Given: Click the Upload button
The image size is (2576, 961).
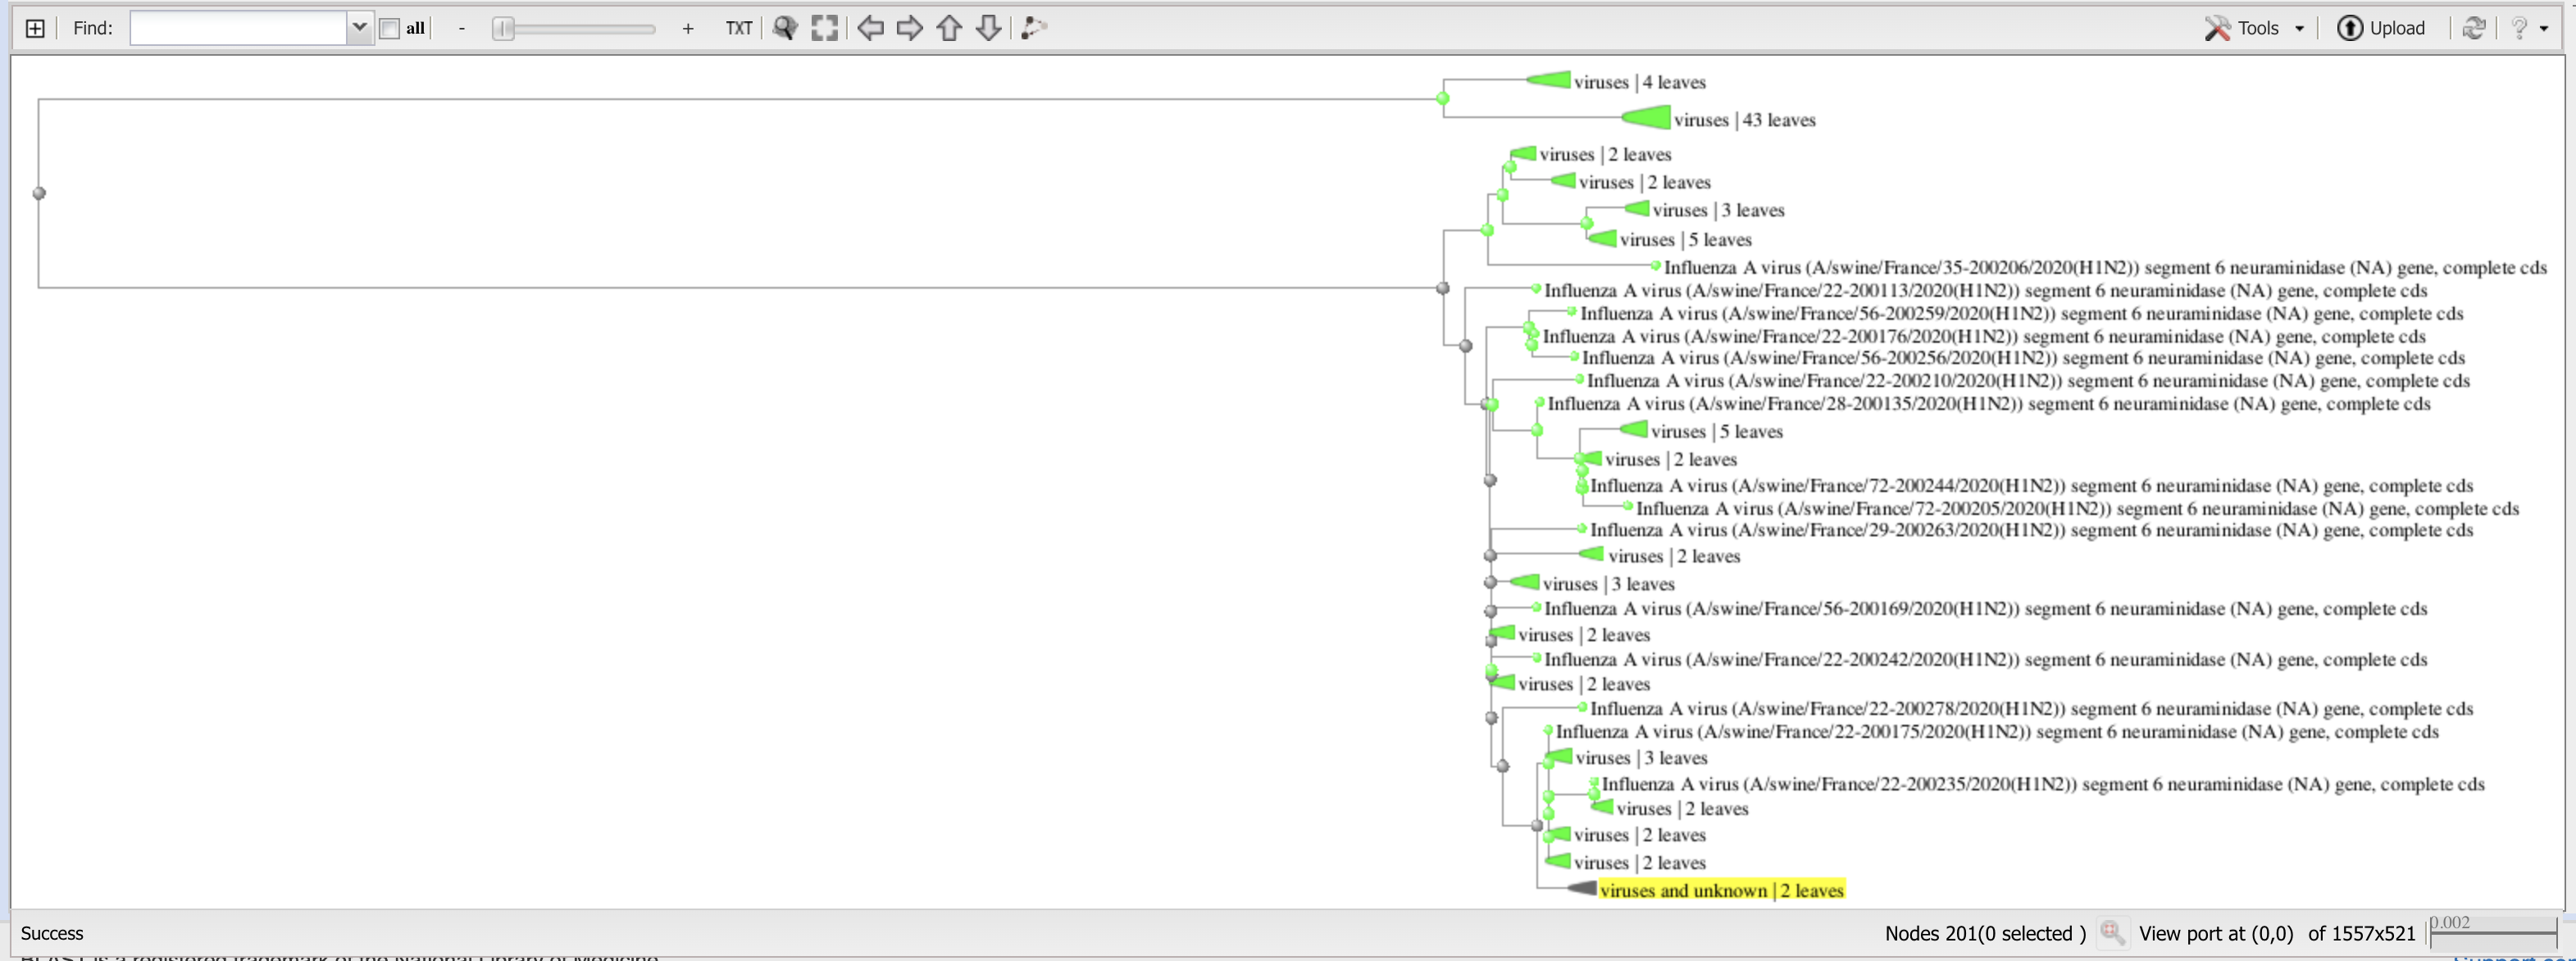Looking at the screenshot, I should point(2381,28).
